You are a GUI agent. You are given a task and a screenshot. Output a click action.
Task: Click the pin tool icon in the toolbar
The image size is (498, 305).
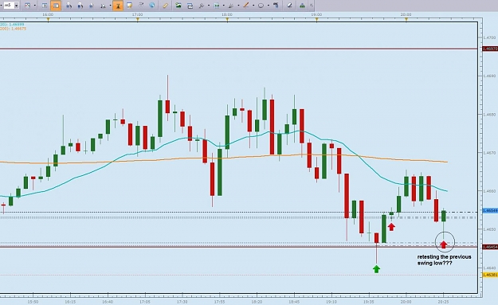point(202,6)
